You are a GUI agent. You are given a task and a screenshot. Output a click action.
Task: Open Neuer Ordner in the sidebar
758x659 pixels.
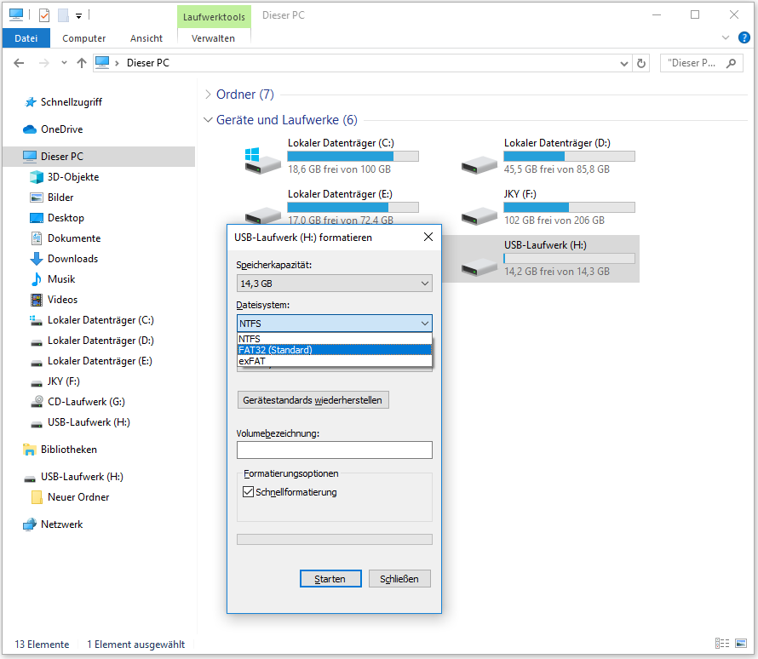coord(78,497)
